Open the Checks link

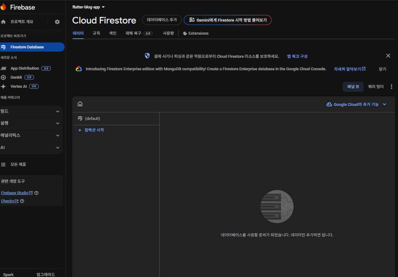point(10,201)
